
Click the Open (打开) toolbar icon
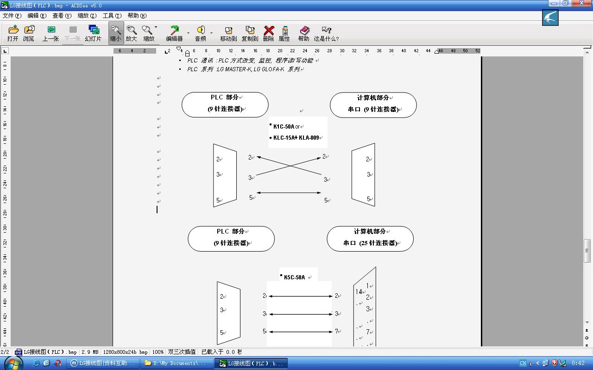13,33
